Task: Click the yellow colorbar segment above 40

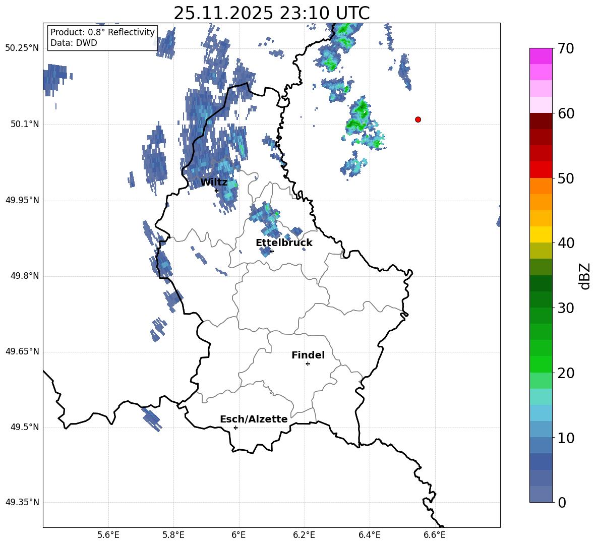Action: click(541, 234)
